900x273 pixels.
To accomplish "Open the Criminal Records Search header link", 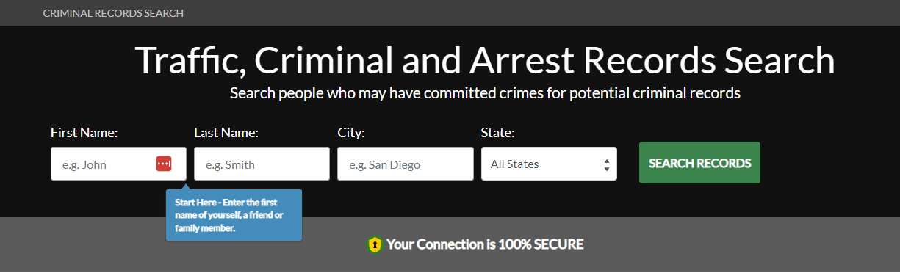I will tap(113, 13).
